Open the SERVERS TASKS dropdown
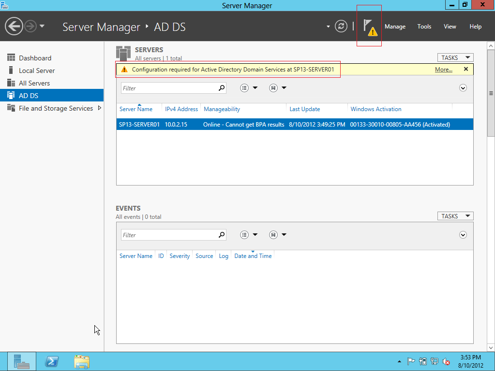 point(455,57)
